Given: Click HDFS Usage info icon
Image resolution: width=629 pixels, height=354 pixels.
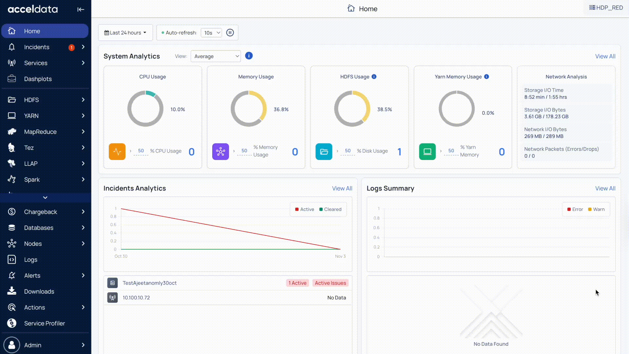Looking at the screenshot, I should 374,77.
